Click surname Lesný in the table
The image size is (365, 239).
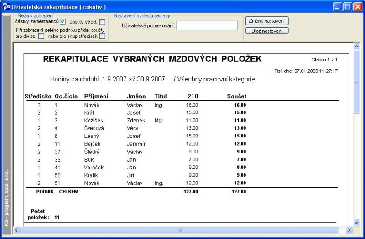(92, 136)
